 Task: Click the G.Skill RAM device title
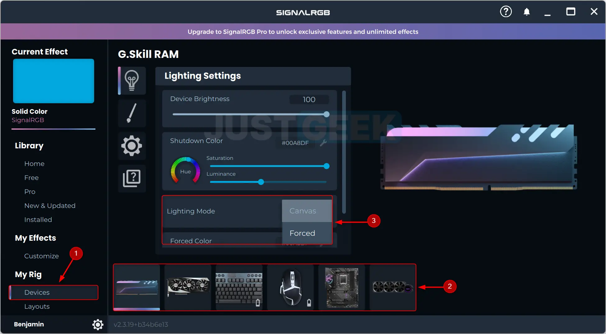[148, 54]
